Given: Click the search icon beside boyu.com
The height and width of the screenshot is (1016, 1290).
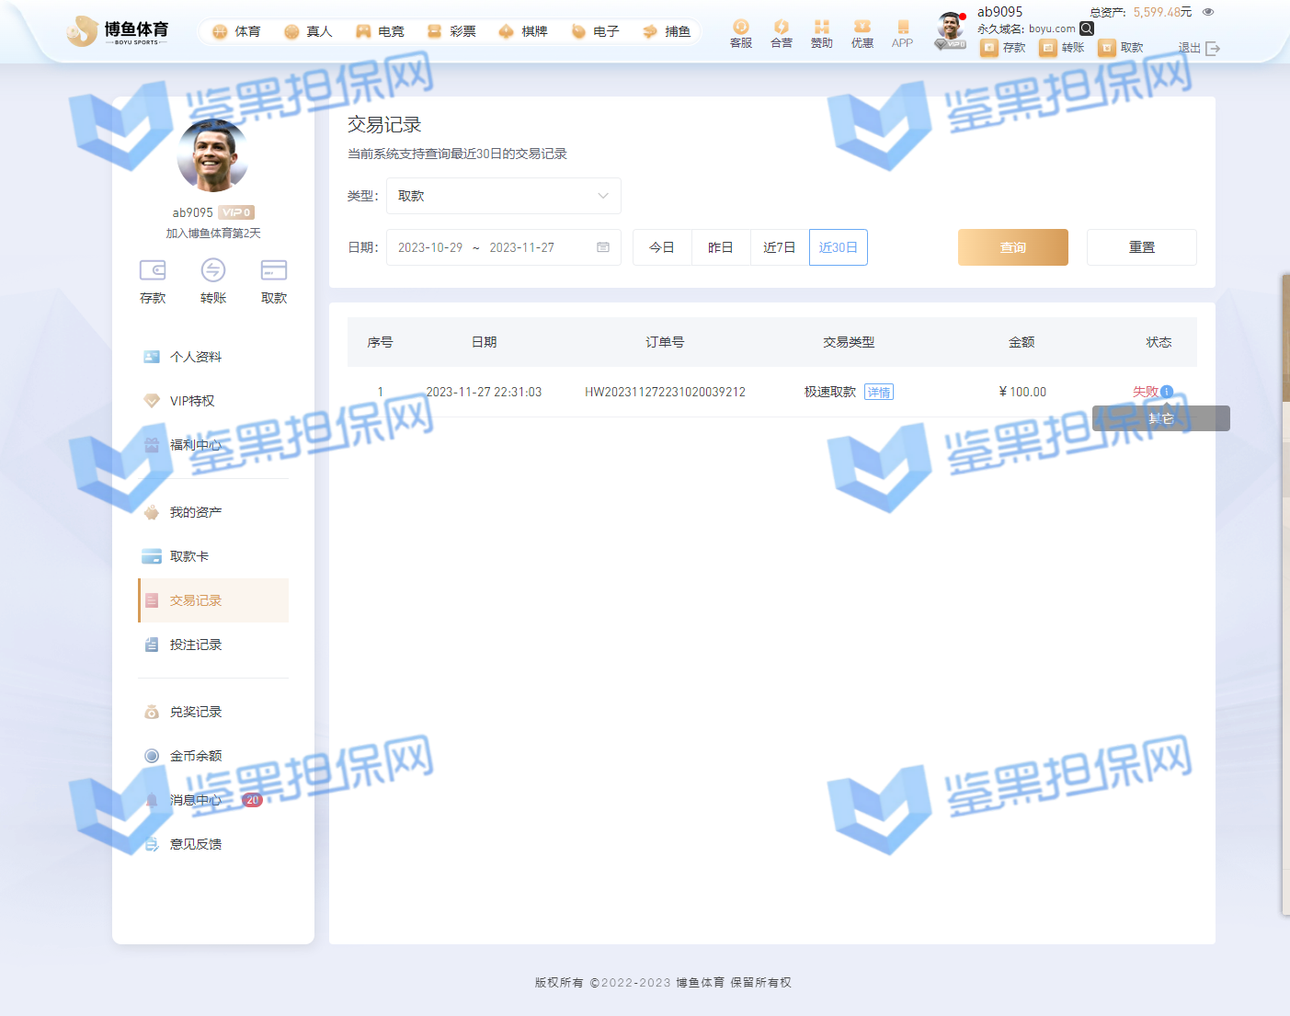Looking at the screenshot, I should 1087,29.
